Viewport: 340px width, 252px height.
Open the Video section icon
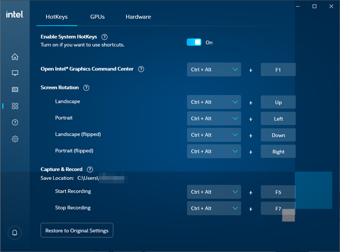[15, 89]
